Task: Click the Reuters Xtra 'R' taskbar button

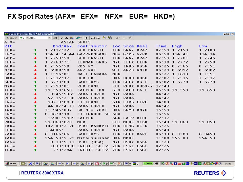Action: [31, 164]
